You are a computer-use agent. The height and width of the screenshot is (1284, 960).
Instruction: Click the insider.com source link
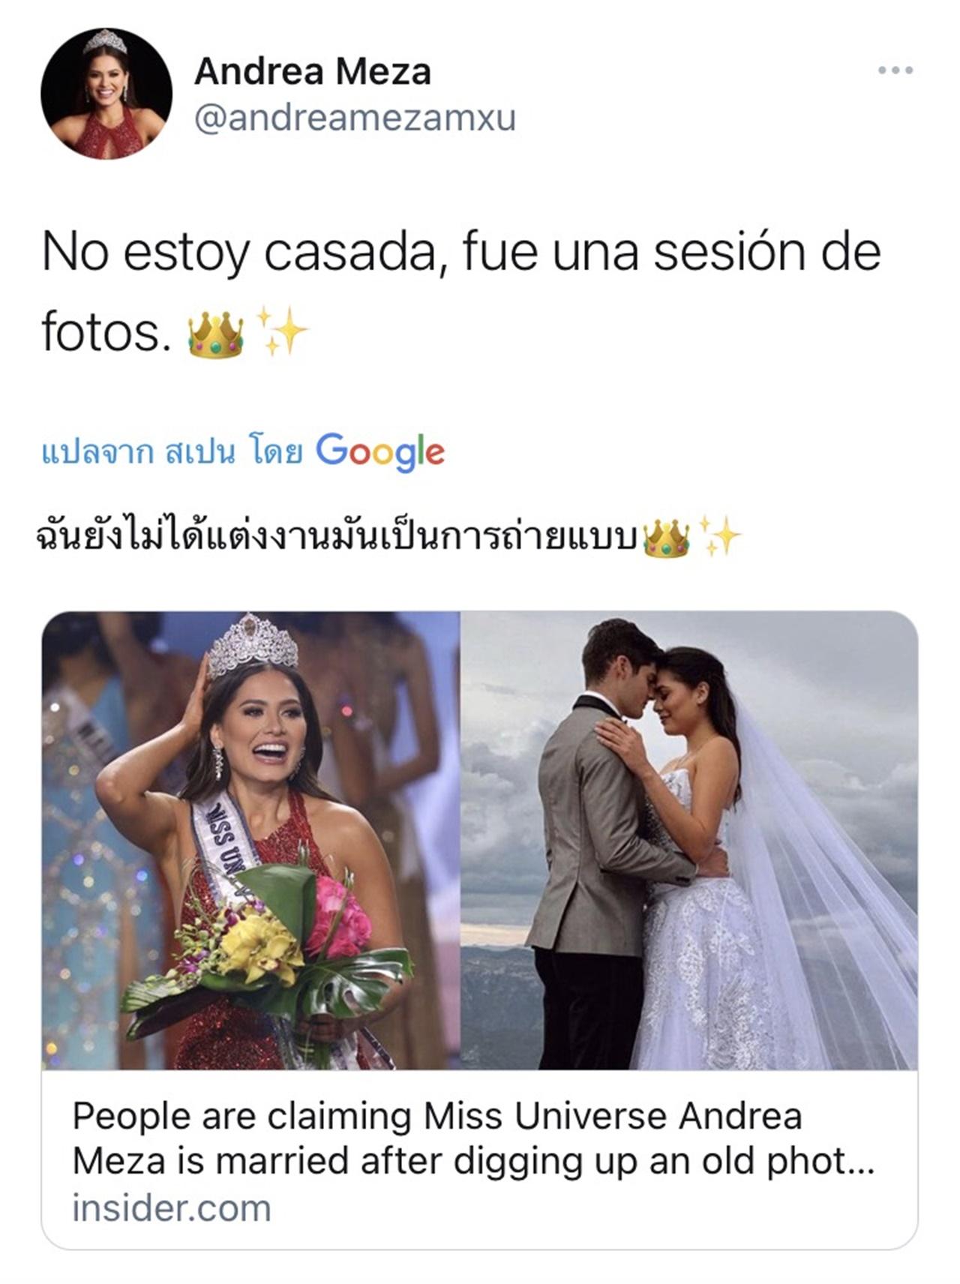(x=171, y=1208)
